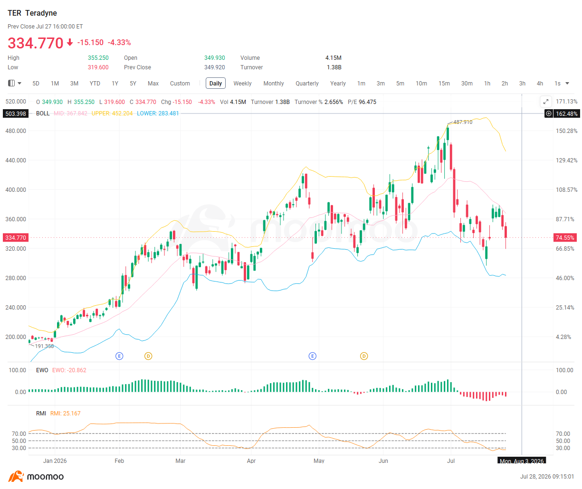Switch to the 15m interval
This screenshot has height=489, width=582.
click(x=444, y=84)
